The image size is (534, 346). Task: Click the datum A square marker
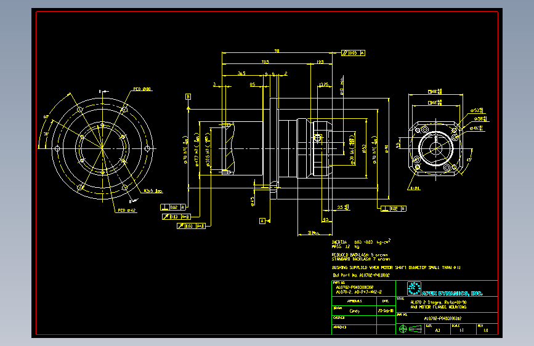click(x=262, y=221)
